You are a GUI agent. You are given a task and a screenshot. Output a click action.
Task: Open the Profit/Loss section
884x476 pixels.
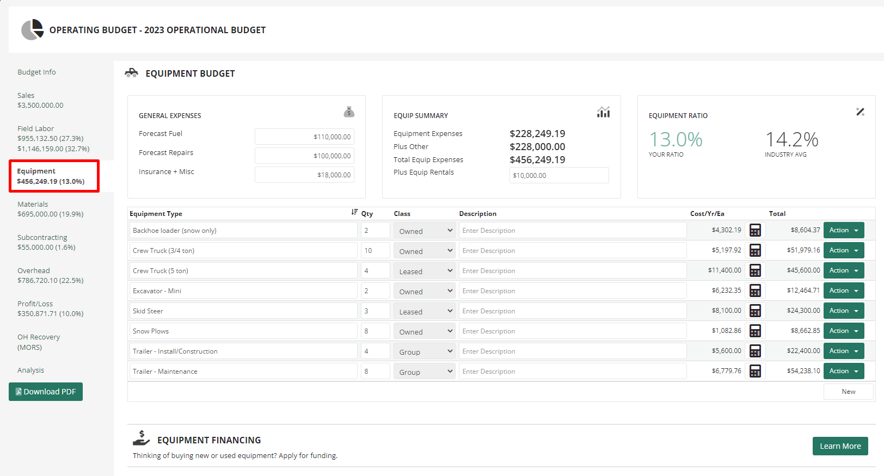[x=50, y=308]
